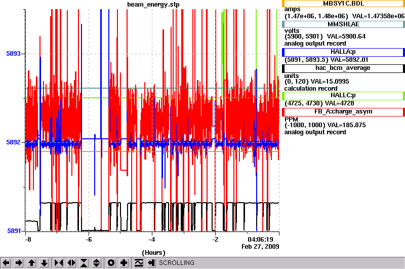Image resolution: width=405 pixels, height=269 pixels.
Task: Click the -6 hours tick label
Action: click(x=89, y=240)
